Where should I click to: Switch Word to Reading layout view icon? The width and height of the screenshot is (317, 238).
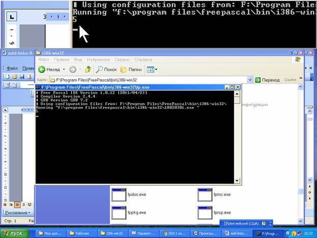(29, 205)
